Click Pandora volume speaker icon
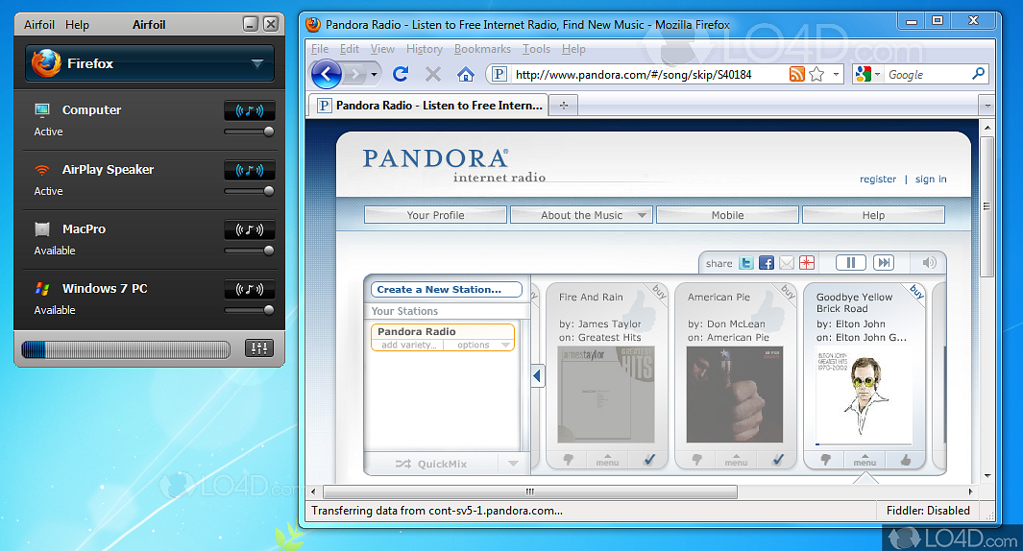 click(x=929, y=262)
